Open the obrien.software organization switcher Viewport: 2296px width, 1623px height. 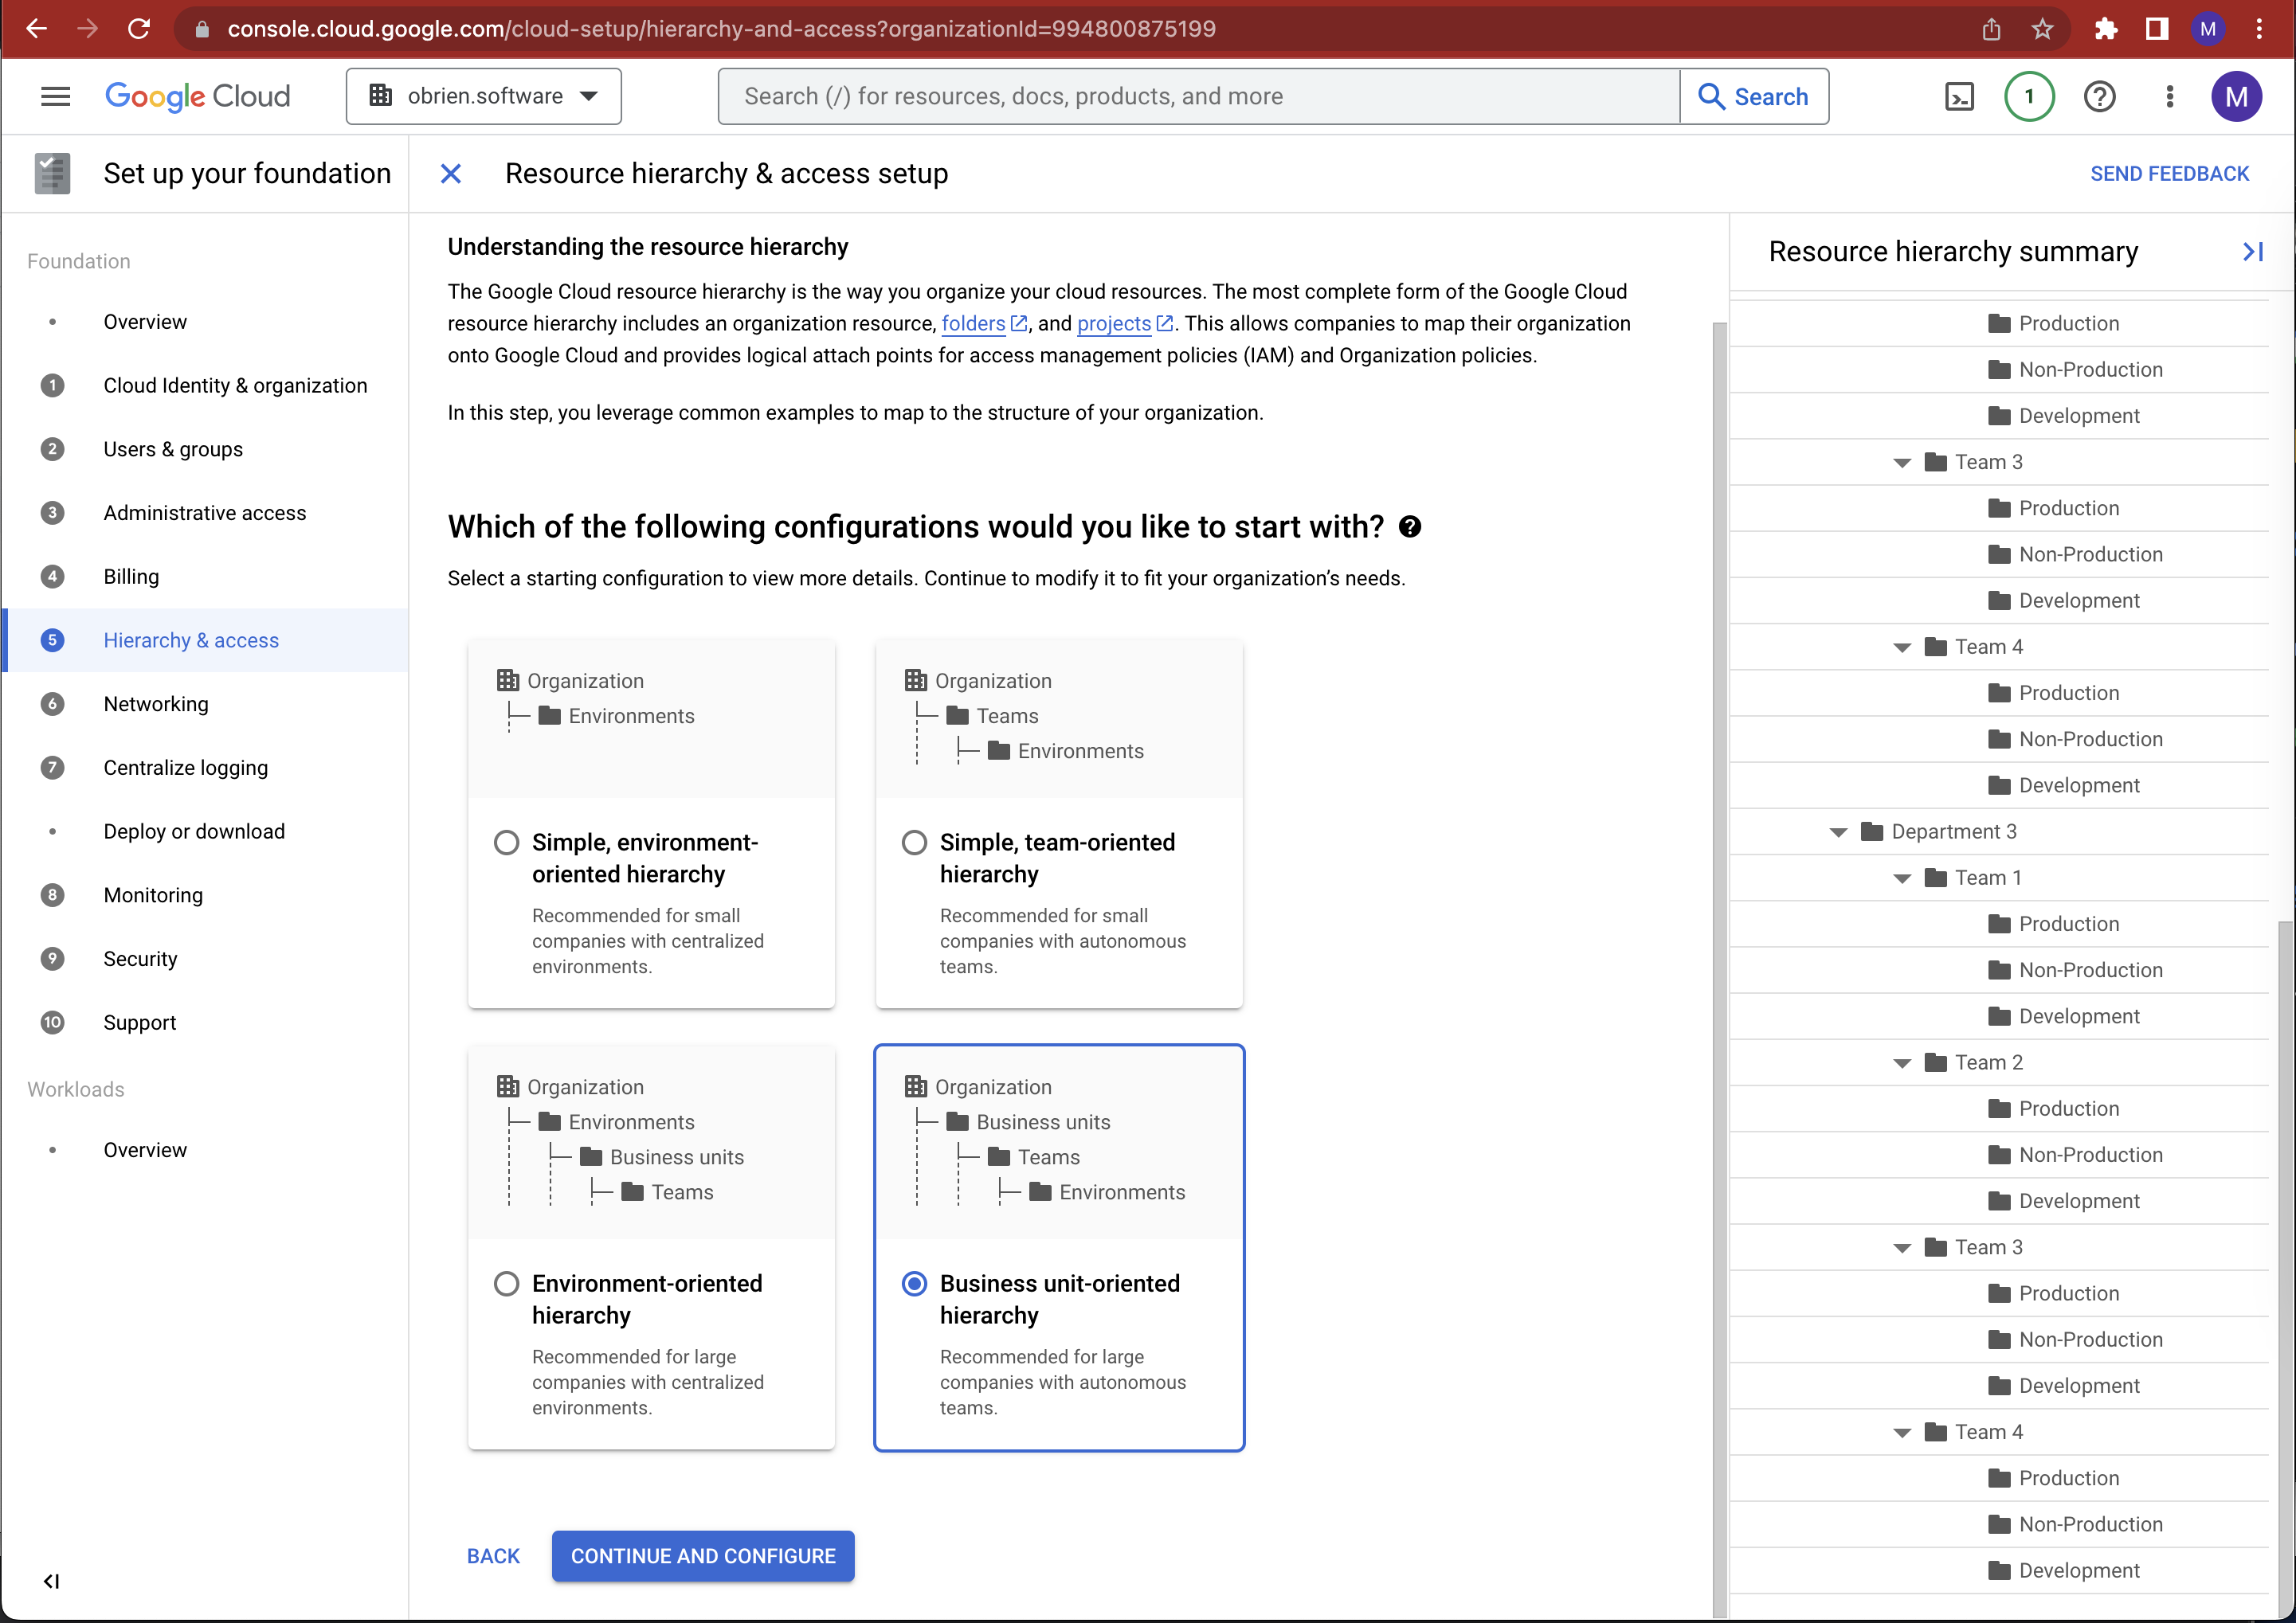click(484, 96)
